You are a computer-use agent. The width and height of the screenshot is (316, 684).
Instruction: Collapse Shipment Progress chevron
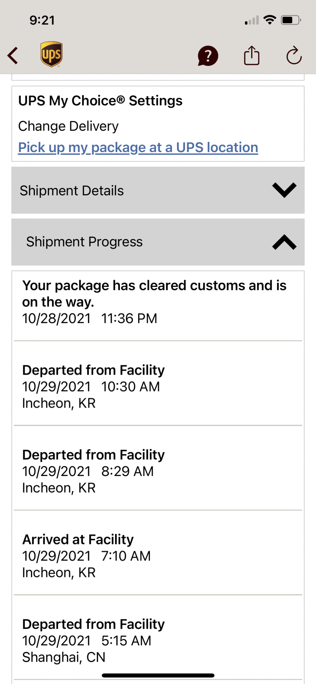point(284,242)
